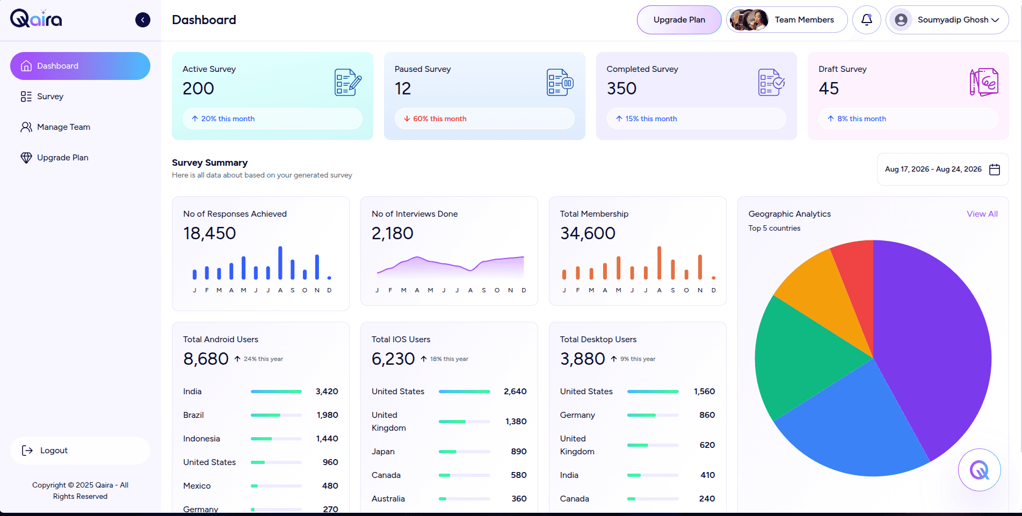Click the Manage Team people icon
1022x516 pixels.
pyautogui.click(x=26, y=127)
